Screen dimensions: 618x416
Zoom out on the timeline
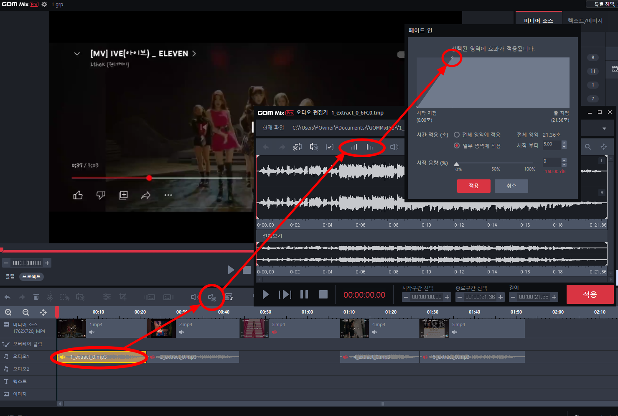pyautogui.click(x=25, y=312)
